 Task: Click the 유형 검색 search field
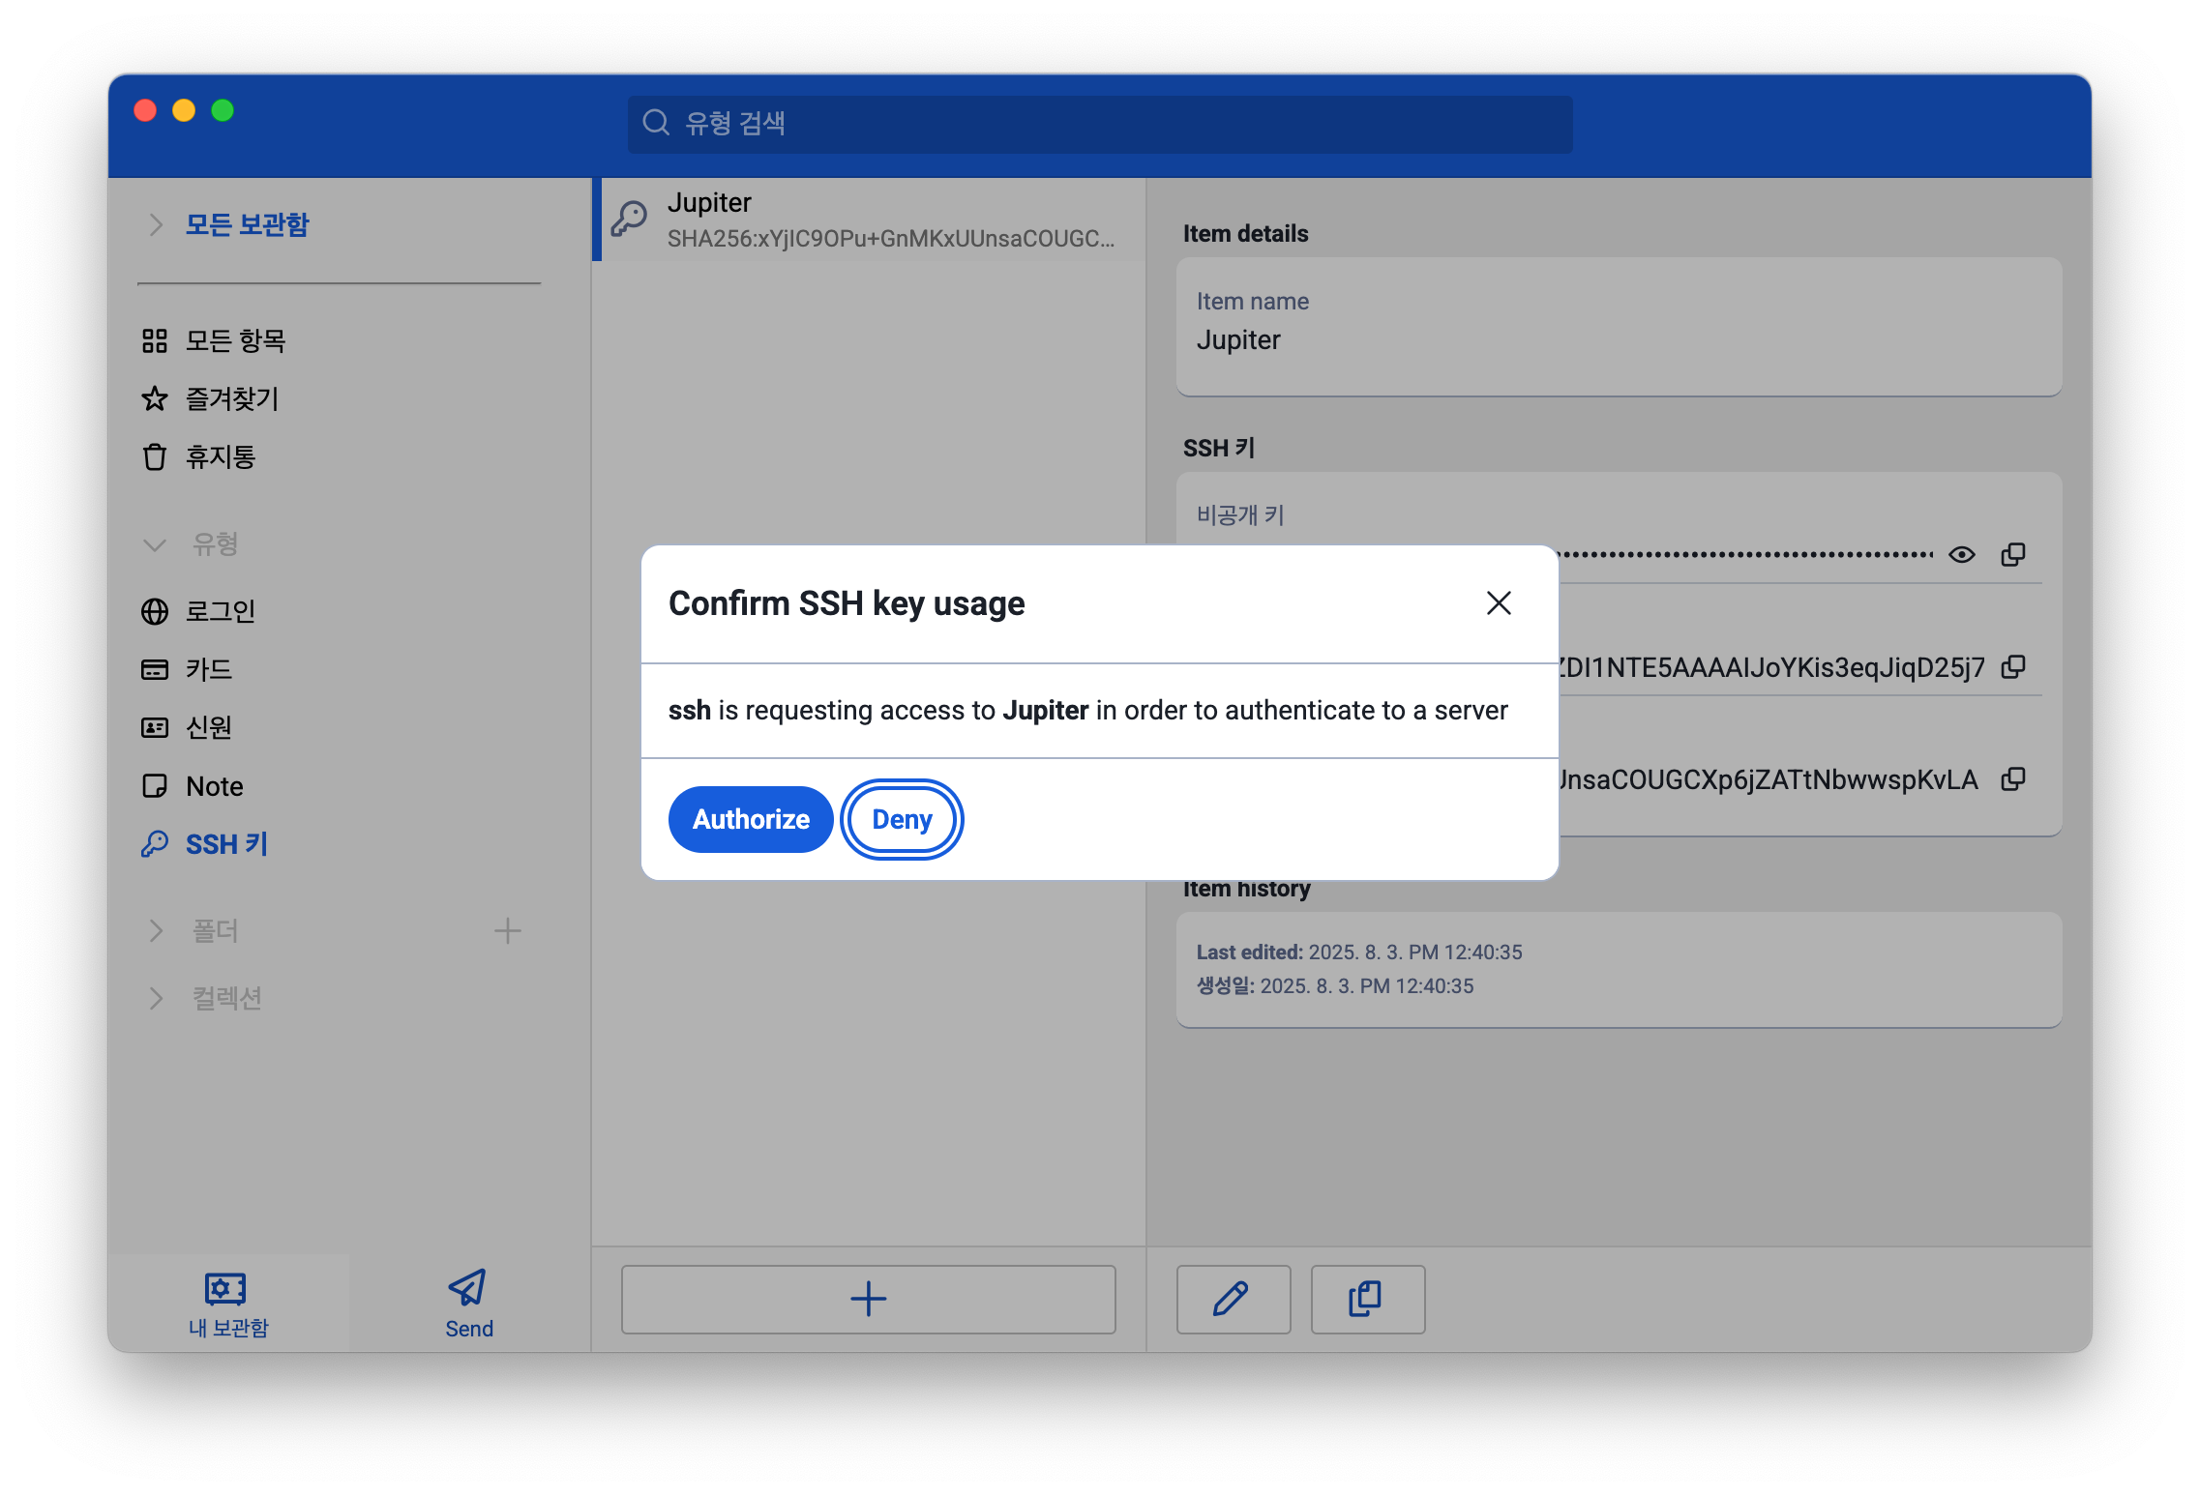[1099, 124]
